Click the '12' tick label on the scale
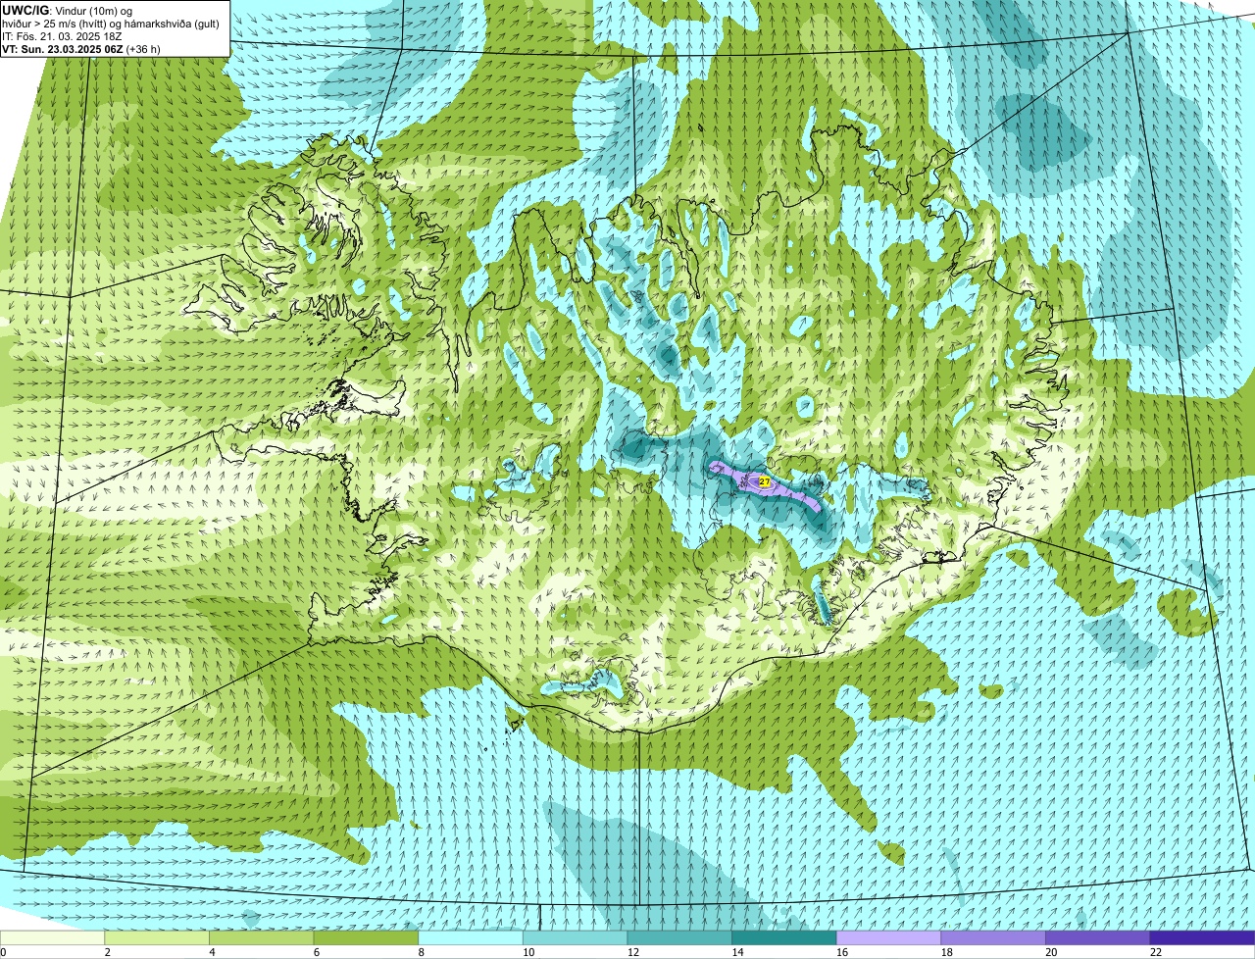Screen dimensions: 1255x959 click(632, 952)
